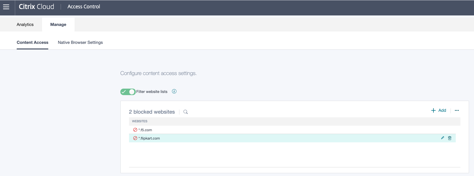Click the WEBSITES column header

pyautogui.click(x=140, y=121)
